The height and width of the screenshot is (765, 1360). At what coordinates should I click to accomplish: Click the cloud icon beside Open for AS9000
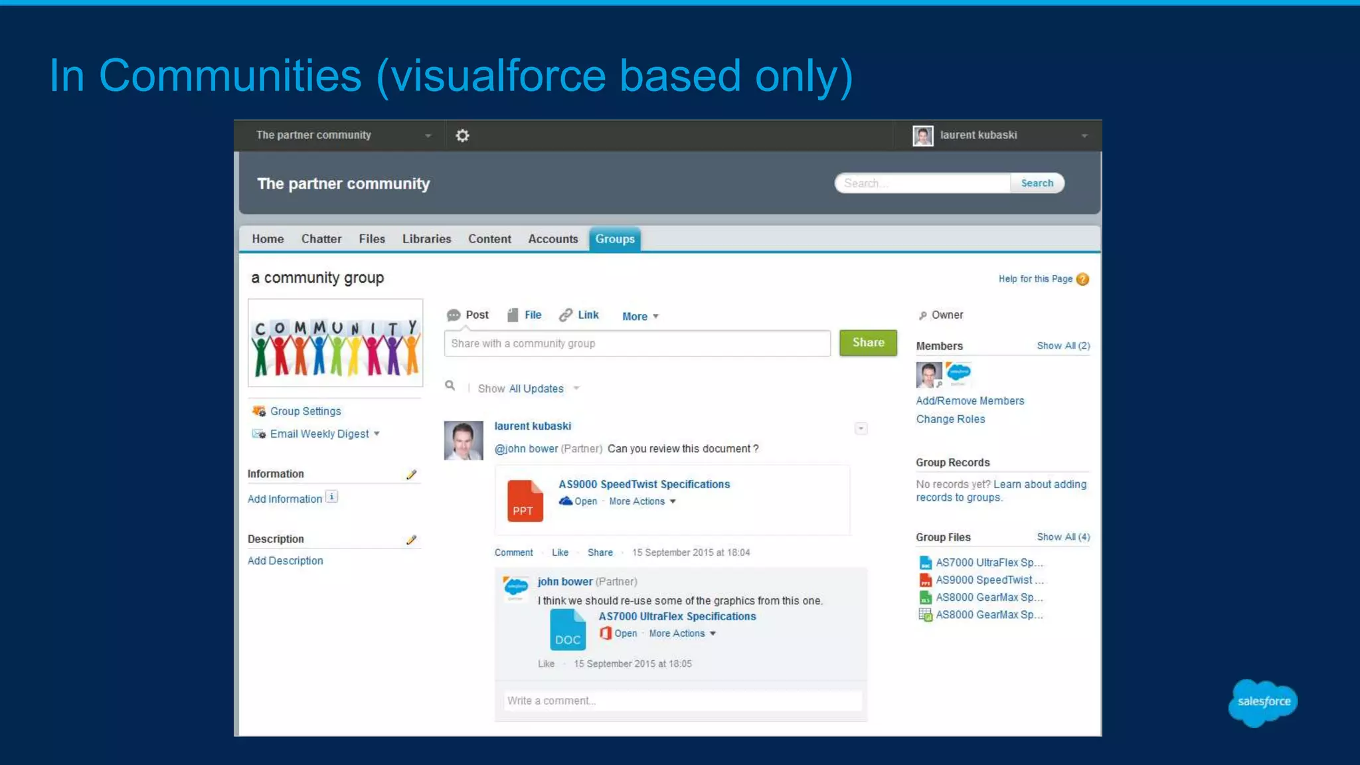pos(565,501)
